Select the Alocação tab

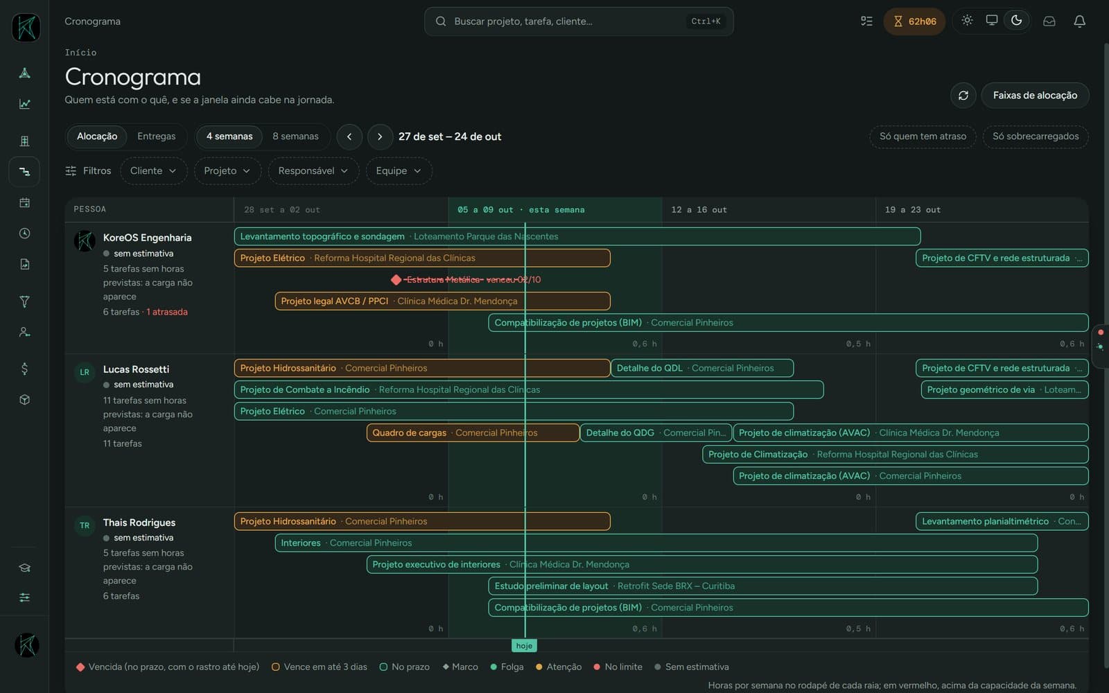97,137
